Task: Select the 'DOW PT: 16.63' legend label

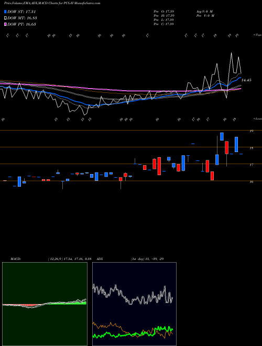Action: (21, 24)
